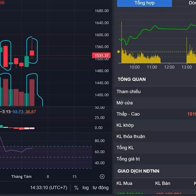Click the yellow reference dot on intraday chart
This screenshot has height=196, width=196.
[x=119, y=52]
